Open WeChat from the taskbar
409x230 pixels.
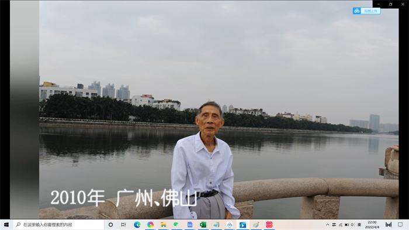176,225
